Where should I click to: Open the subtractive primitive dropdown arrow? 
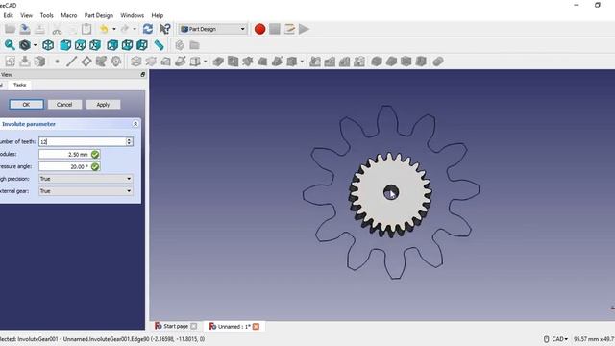tap(302, 62)
